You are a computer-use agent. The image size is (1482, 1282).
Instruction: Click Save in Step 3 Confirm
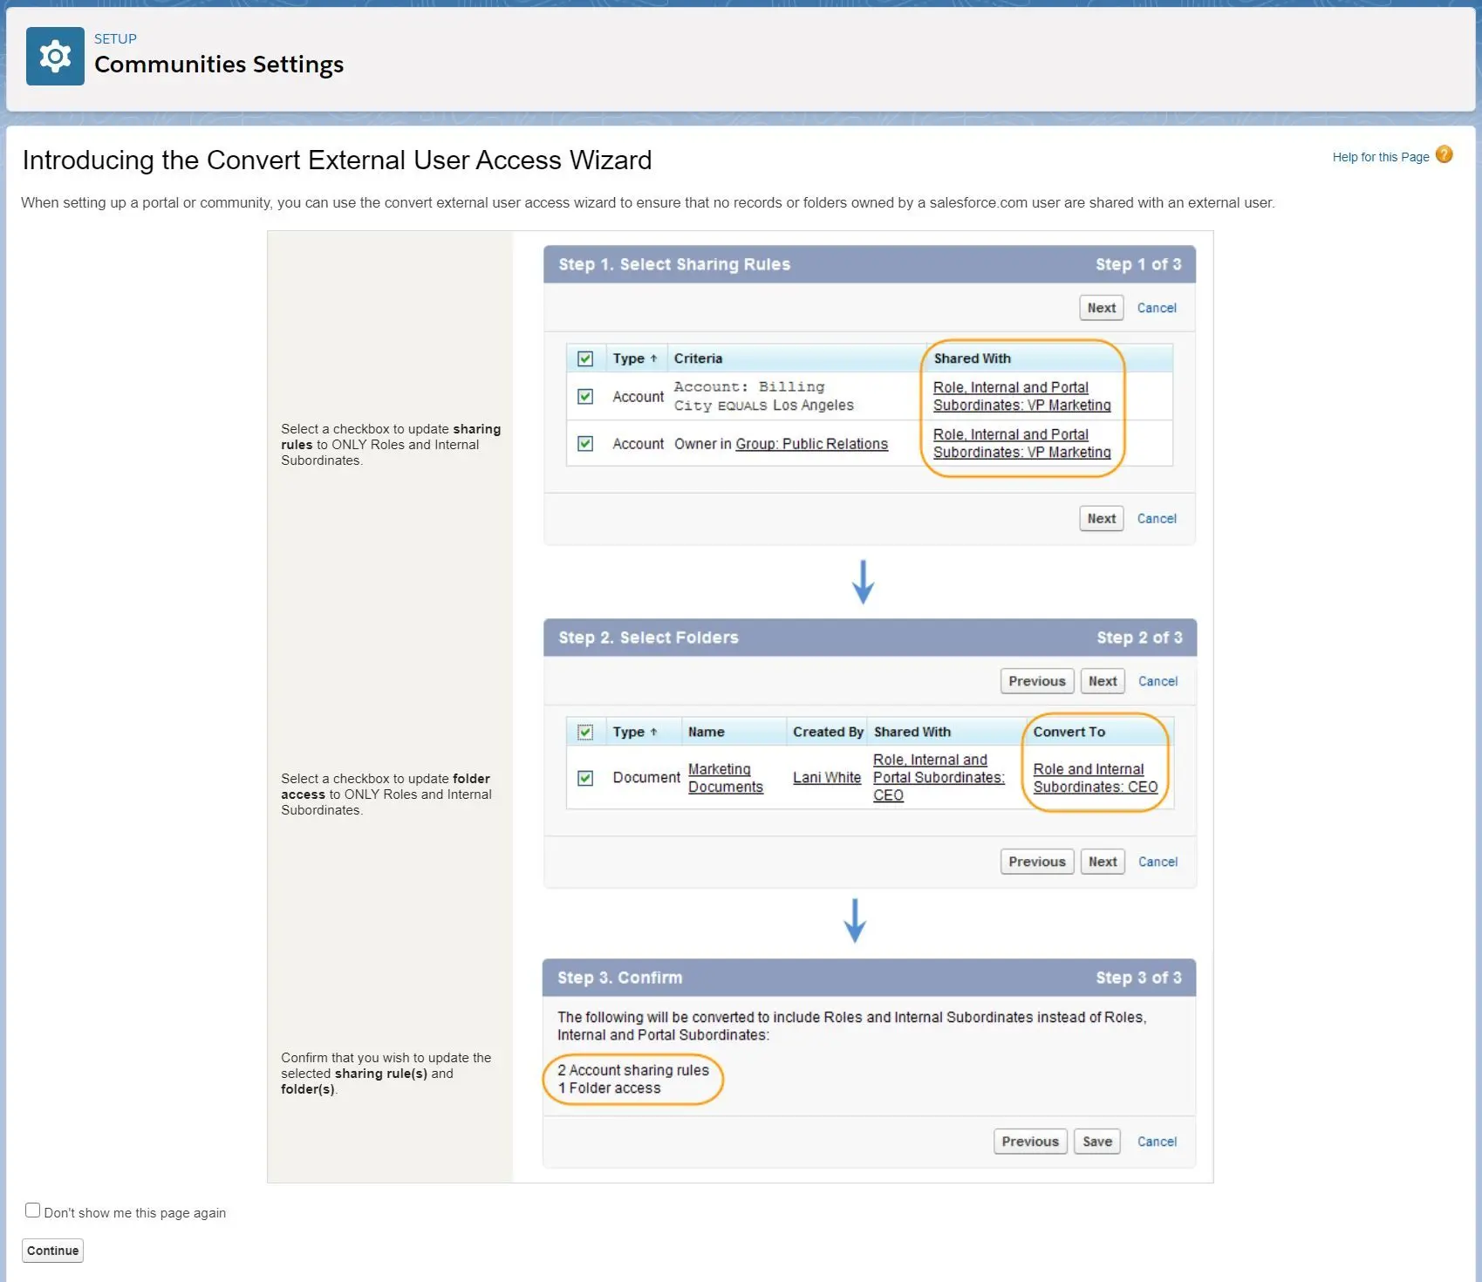click(x=1096, y=1141)
